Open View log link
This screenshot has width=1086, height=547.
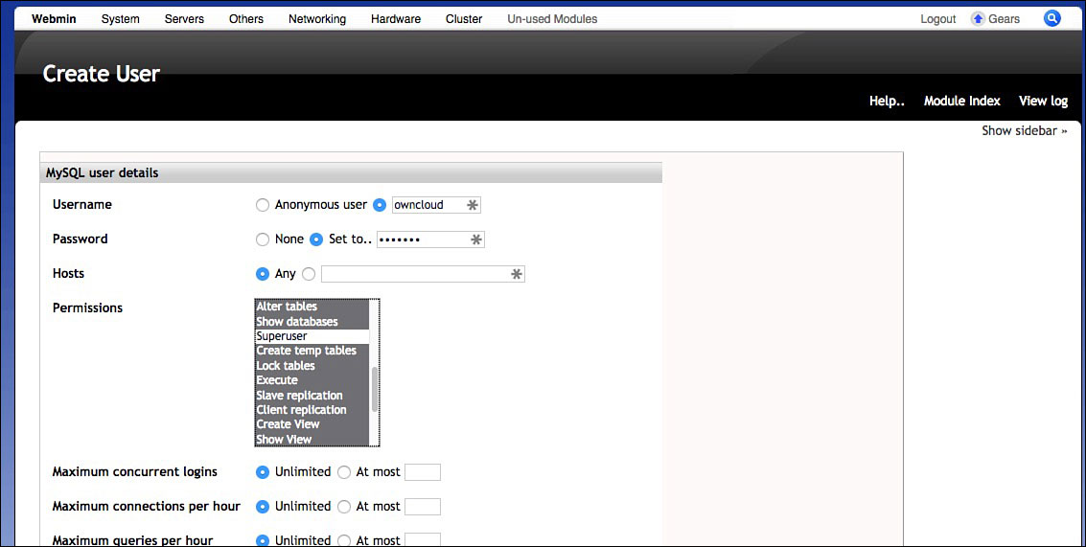pos(1043,102)
